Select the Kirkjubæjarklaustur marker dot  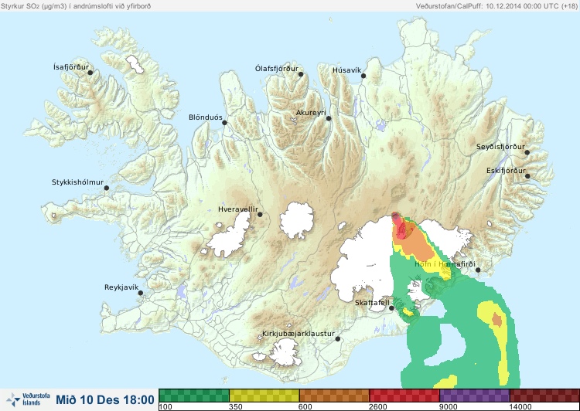pos(337,339)
